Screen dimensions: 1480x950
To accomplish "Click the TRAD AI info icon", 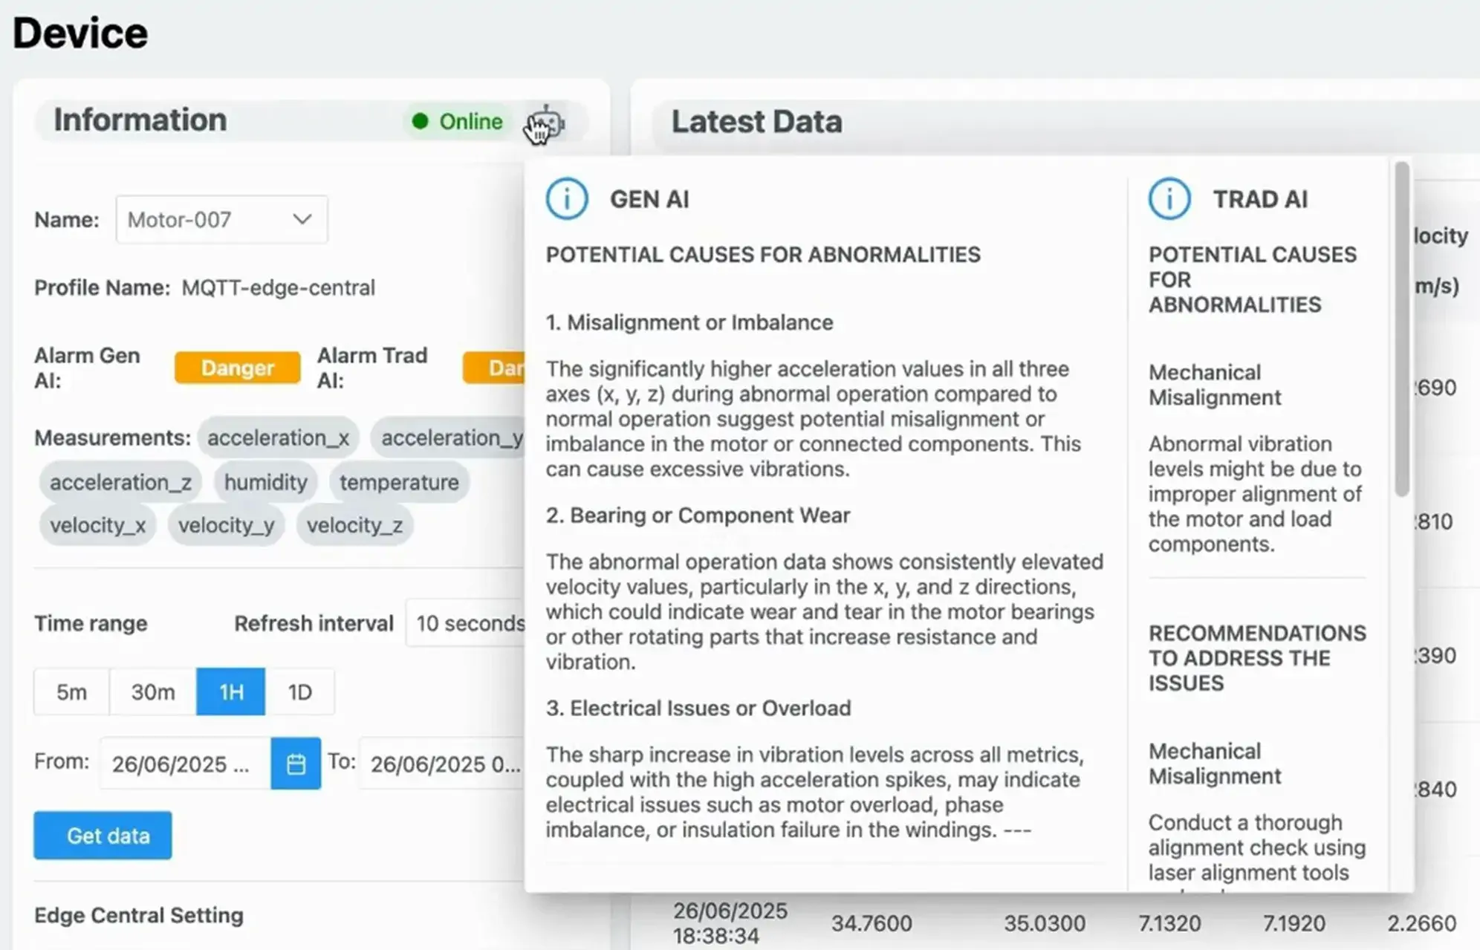I will 1169,199.
